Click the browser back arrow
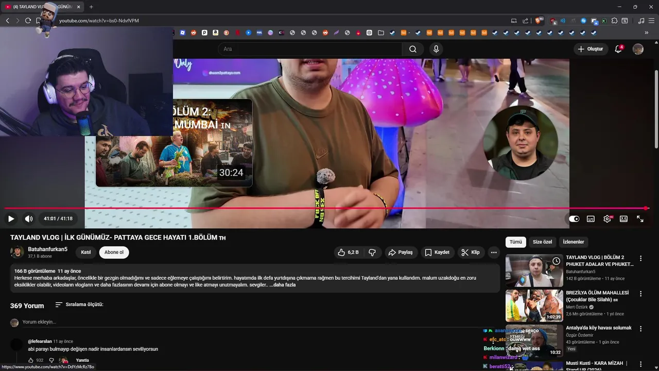This screenshot has width=659, height=371. 7,21
